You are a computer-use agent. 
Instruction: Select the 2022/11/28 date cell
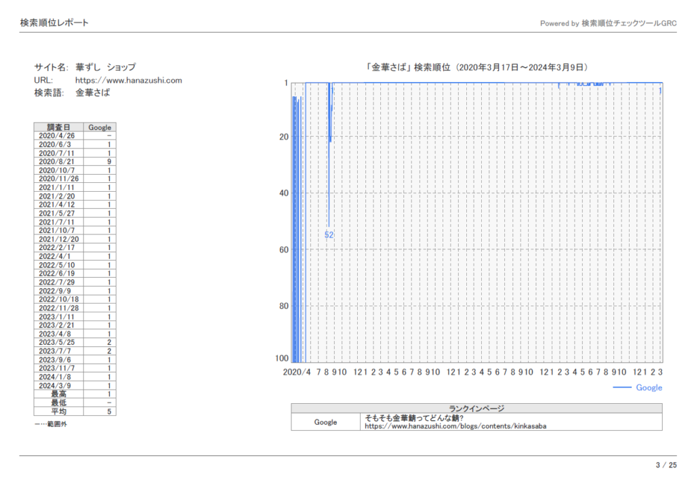58,308
